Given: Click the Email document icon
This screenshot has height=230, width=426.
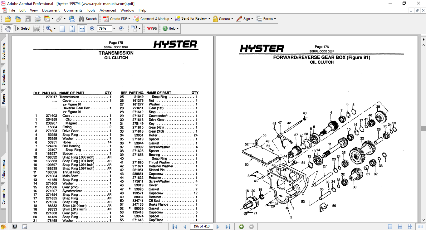Looking at the screenshot, I should click(72, 18).
